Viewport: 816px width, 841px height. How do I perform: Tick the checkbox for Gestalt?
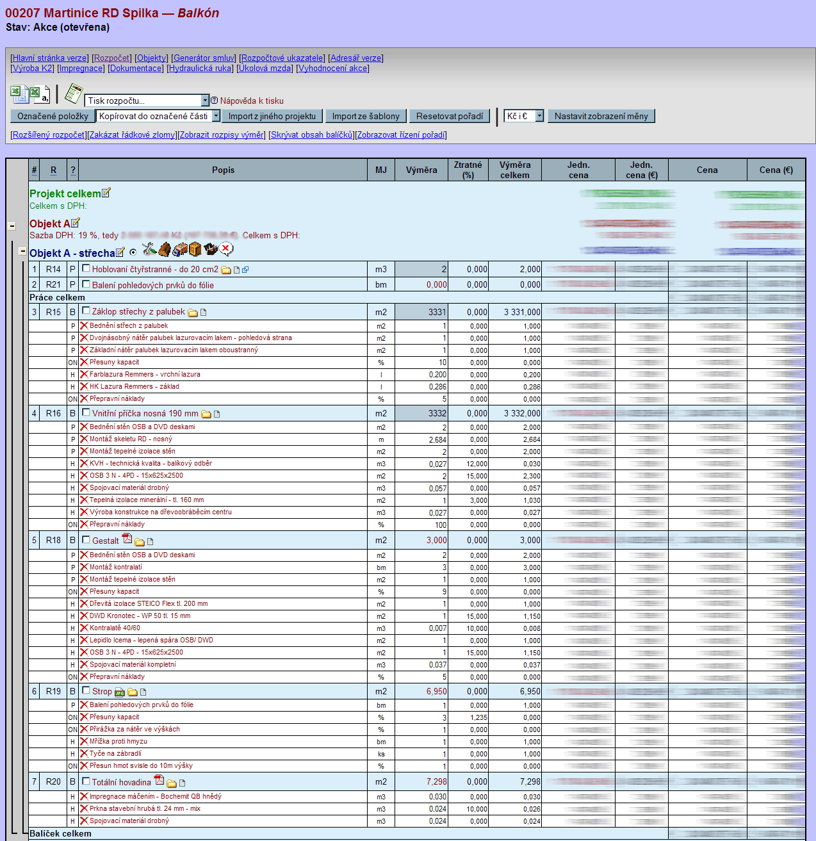tap(86, 540)
